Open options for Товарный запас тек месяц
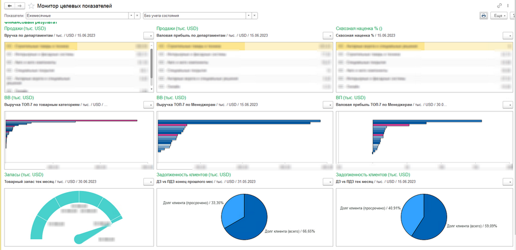 pyautogui.click(x=148, y=182)
